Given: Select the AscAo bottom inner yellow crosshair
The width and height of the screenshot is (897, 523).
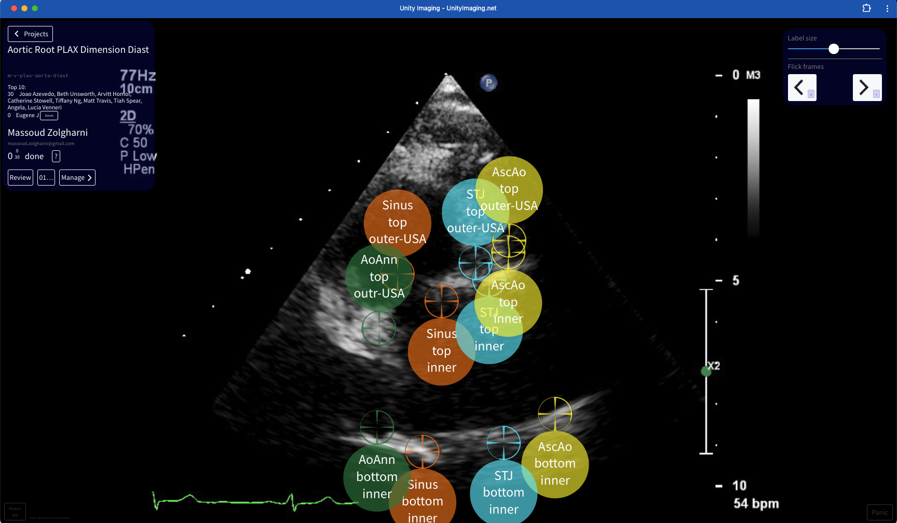Looking at the screenshot, I should pos(555,414).
